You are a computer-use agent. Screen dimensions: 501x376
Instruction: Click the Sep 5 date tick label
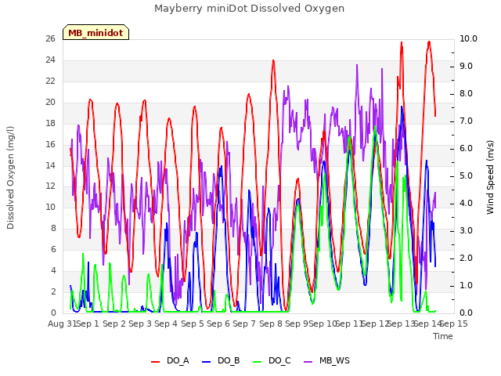[193, 324]
